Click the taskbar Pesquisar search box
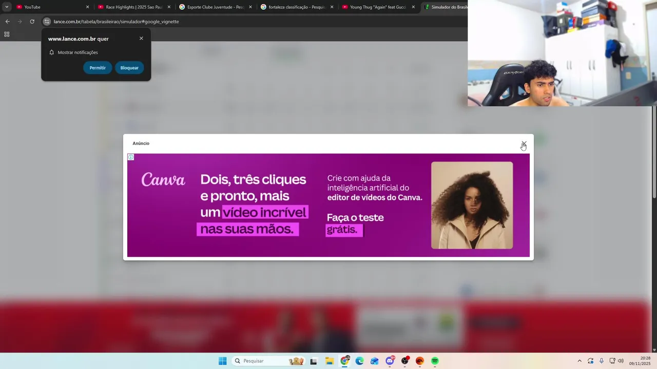The height and width of the screenshot is (369, 657). [268, 361]
